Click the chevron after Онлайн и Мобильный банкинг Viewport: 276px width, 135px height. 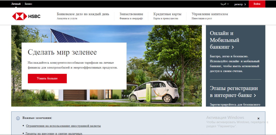point(233,47)
